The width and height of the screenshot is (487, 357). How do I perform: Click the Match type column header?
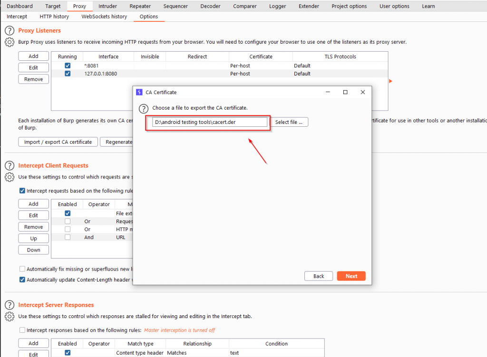[x=140, y=344]
